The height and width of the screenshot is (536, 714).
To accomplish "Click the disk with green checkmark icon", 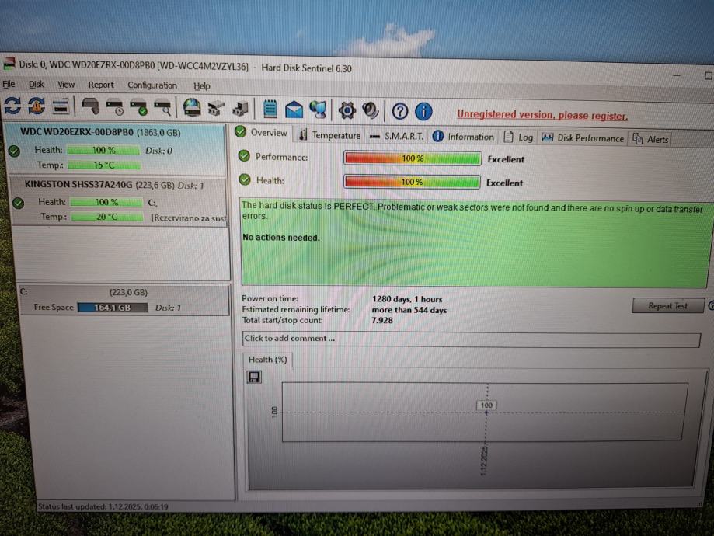I will 138,108.
